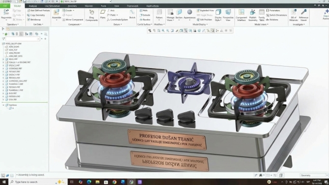The image size is (329, 185).
Task: Open File Explorer from the taskbar
Action: (97, 182)
